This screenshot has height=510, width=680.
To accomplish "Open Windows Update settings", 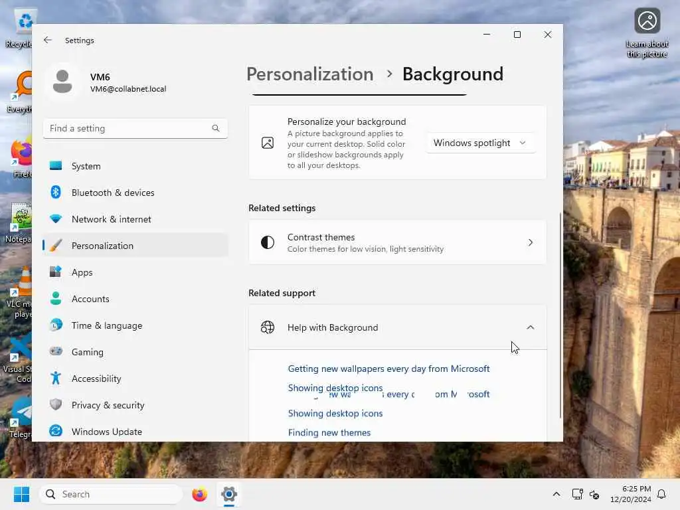I will tap(135, 431).
